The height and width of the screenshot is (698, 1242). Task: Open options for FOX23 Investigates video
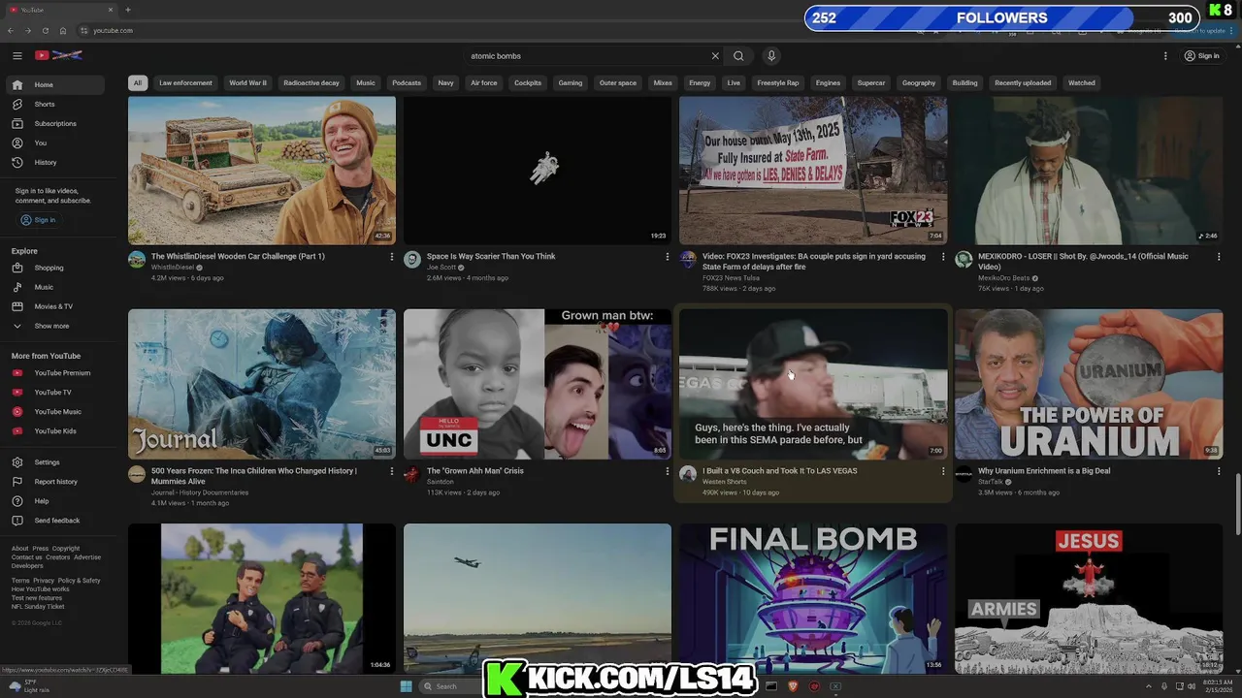pos(943,257)
